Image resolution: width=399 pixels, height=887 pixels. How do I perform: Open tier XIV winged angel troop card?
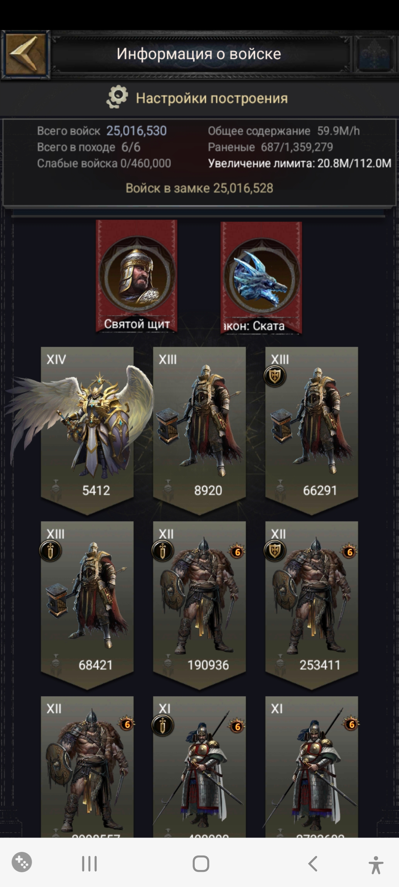(x=87, y=429)
